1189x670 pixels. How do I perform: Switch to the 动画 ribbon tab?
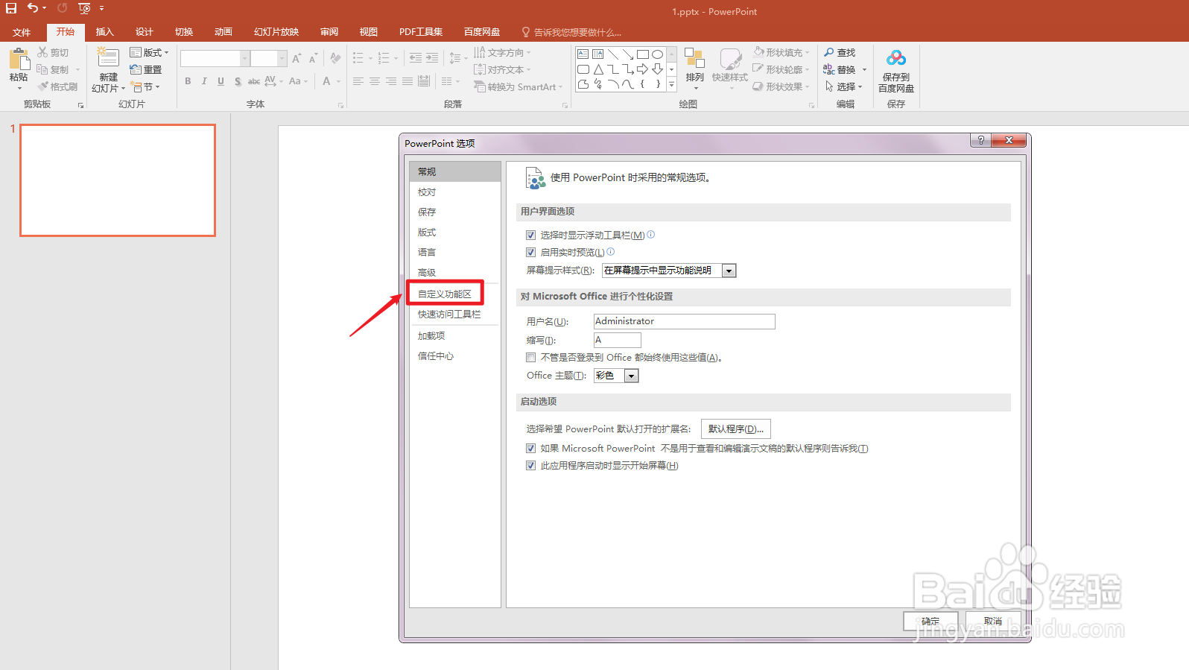click(x=223, y=32)
